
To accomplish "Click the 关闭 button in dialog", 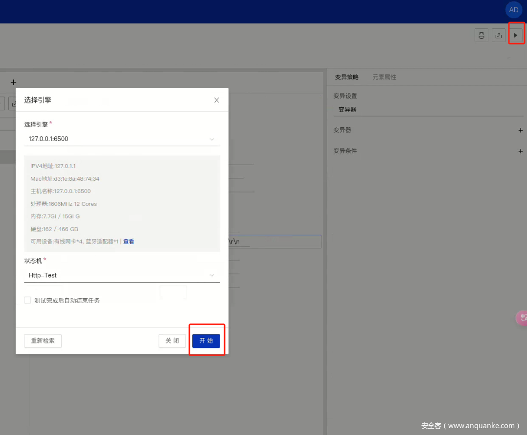I will [172, 341].
